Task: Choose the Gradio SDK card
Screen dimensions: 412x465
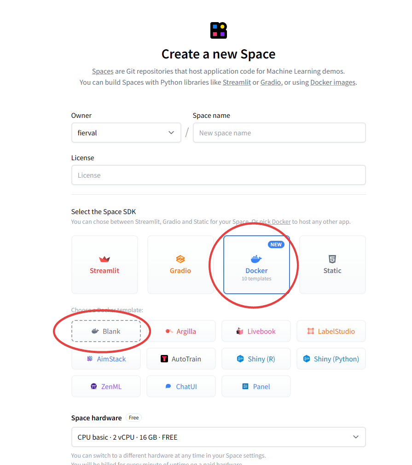Action: 180,265
